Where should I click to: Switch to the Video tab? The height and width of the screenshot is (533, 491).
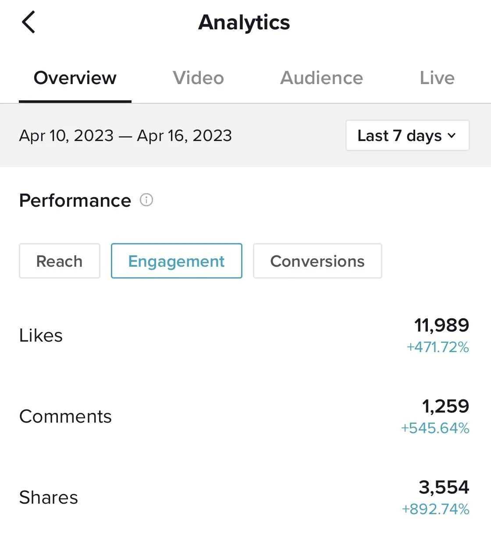tap(198, 78)
